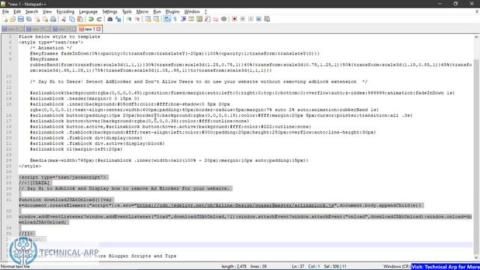Open the question mark help menu
480x270 pixels.
pyautogui.click(x=205, y=12)
